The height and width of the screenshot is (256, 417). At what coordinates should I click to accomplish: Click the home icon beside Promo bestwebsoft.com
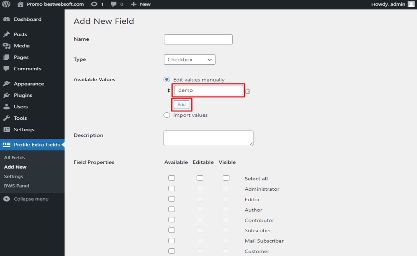[x=20, y=4]
